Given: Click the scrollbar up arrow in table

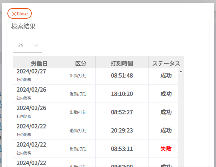Looking at the screenshot, I should 181,72.
